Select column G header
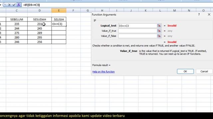213x119 pixels. 88,10
